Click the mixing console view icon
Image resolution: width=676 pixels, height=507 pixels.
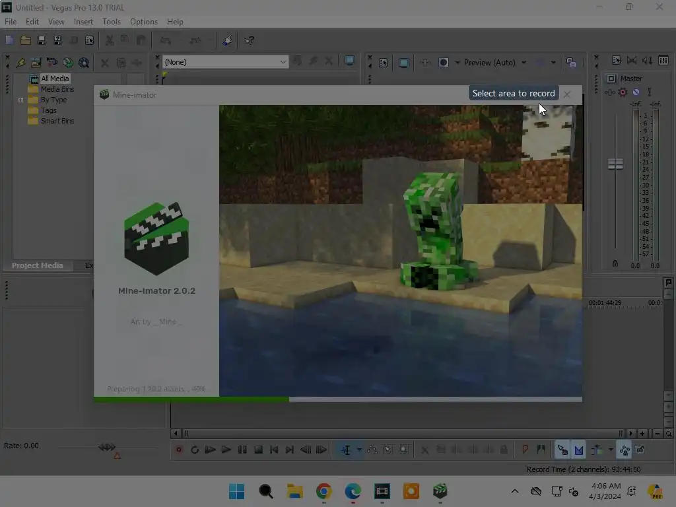[663, 60]
